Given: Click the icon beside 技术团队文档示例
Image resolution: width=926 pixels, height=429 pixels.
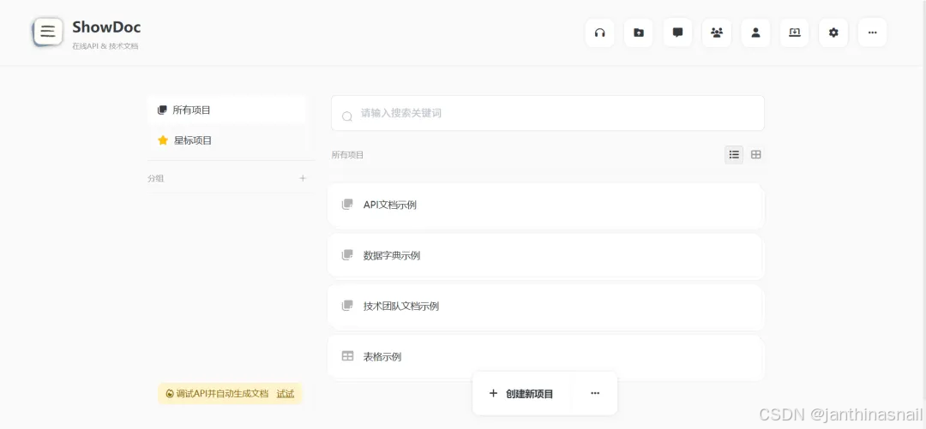Looking at the screenshot, I should click(347, 306).
